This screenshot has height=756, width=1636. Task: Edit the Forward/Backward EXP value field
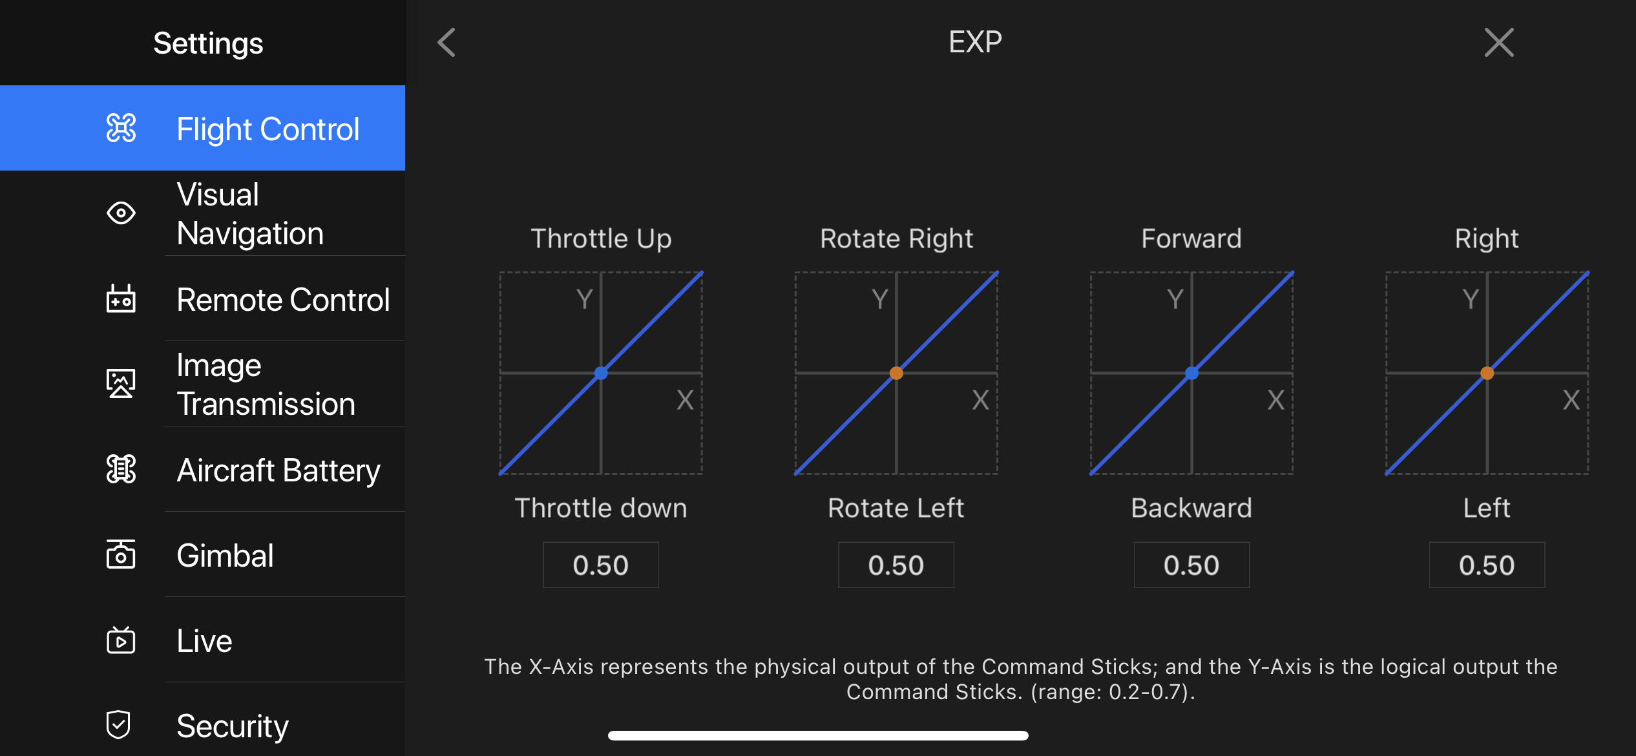[x=1191, y=565]
